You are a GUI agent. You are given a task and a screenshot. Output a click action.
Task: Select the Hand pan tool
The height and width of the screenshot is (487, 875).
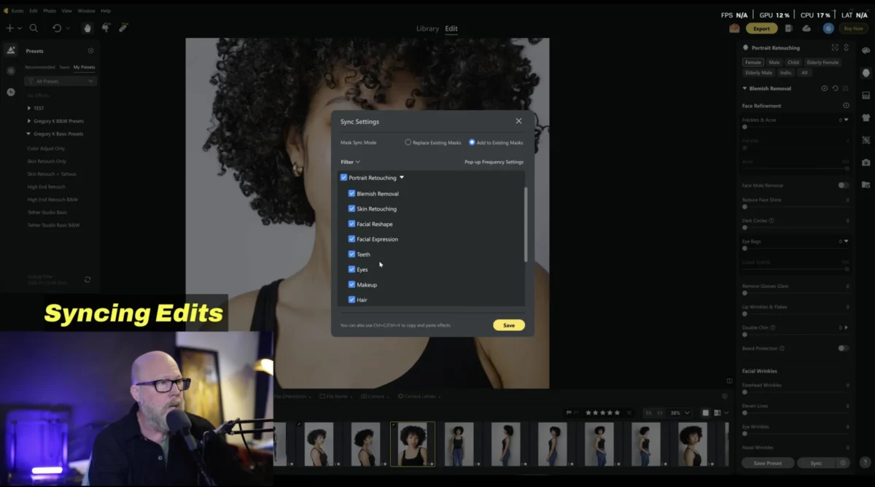click(87, 28)
